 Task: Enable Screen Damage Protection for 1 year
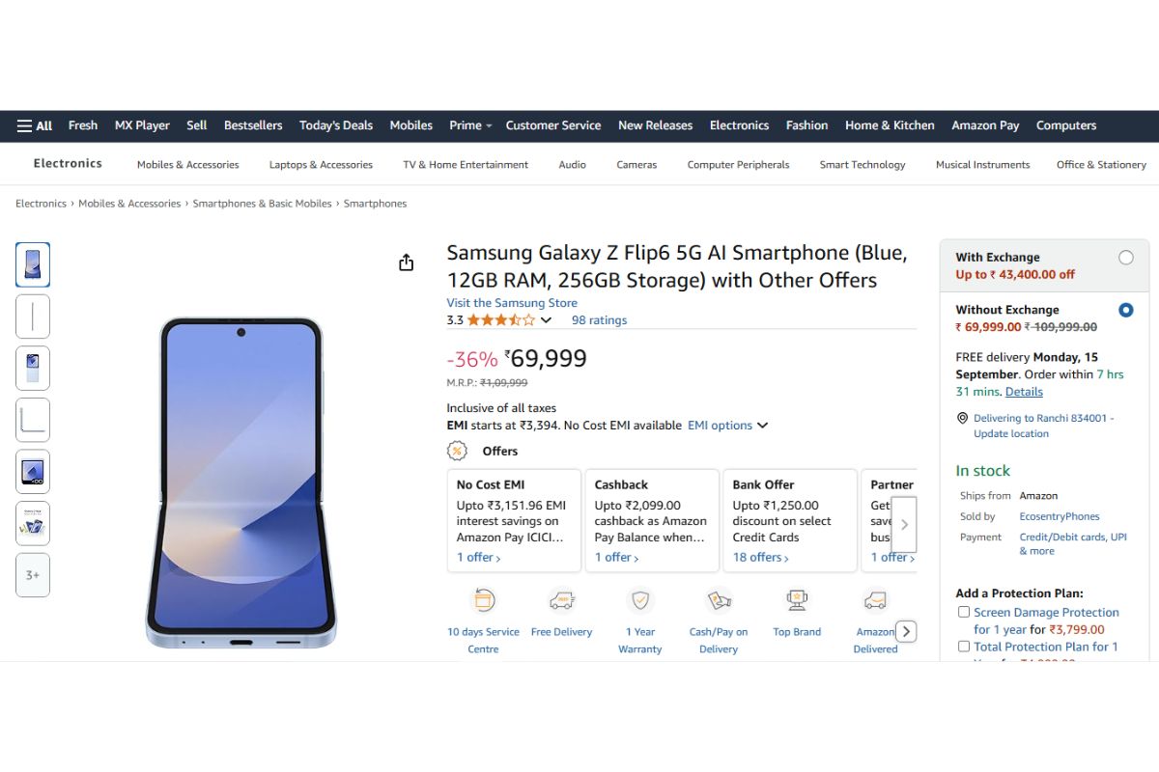pyautogui.click(x=963, y=611)
